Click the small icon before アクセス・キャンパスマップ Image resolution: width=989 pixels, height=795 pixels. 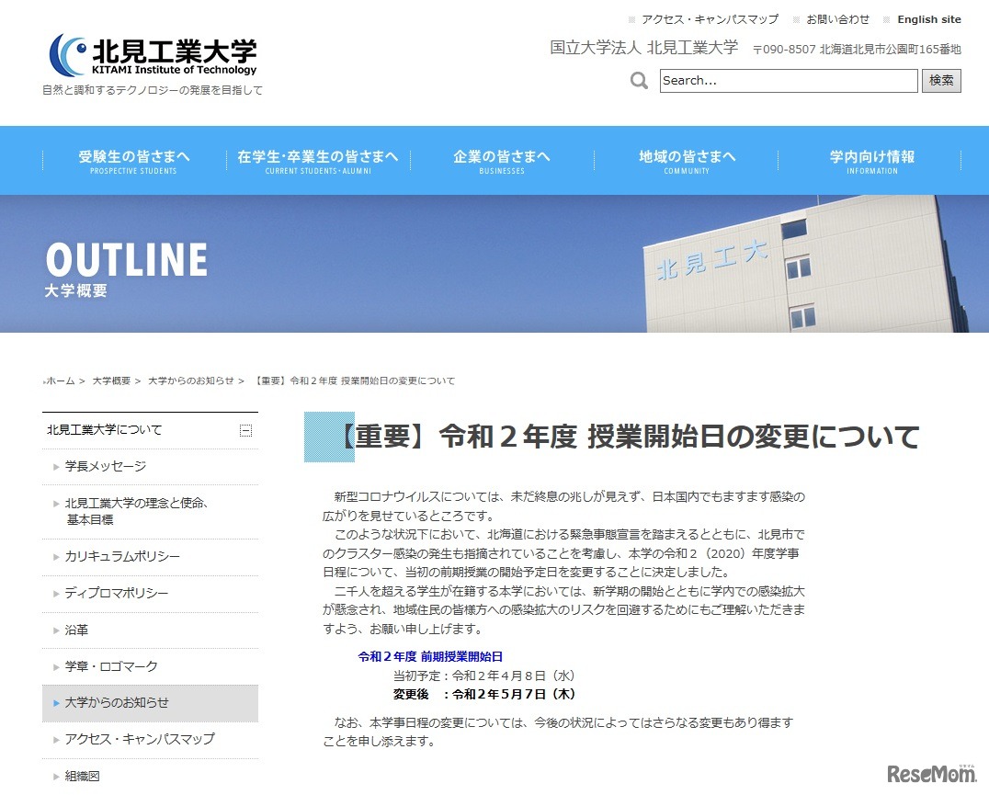coord(632,18)
